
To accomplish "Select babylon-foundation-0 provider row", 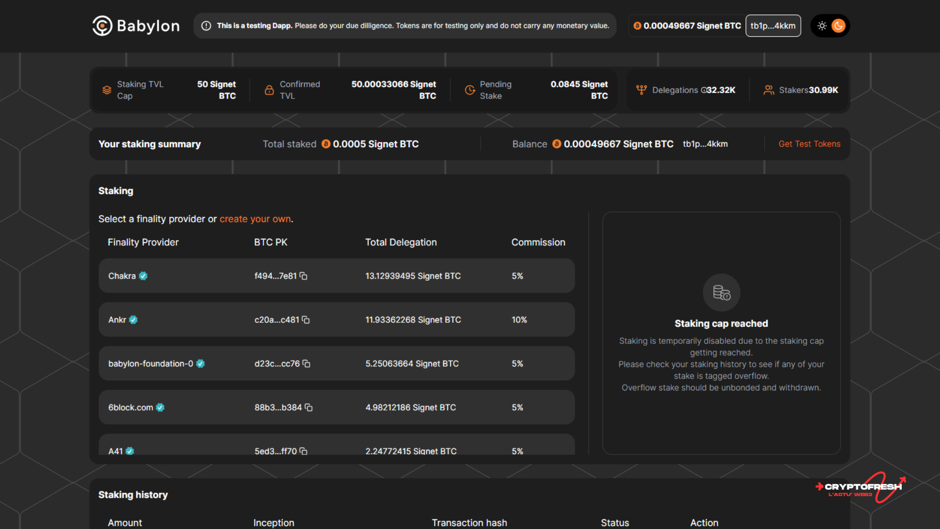I will [x=336, y=364].
